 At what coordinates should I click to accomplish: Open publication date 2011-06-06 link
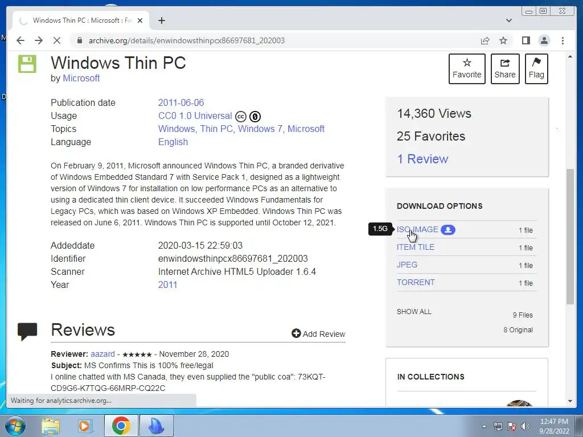[181, 102]
